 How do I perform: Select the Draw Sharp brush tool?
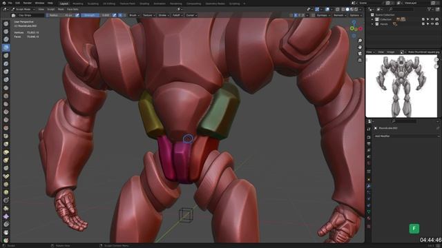(6, 32)
